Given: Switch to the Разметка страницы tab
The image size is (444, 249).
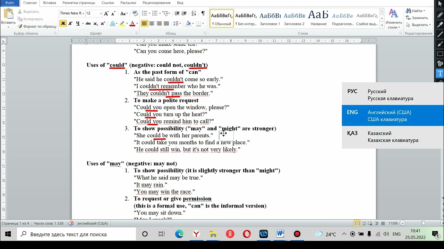Looking at the screenshot, I should point(79,3).
